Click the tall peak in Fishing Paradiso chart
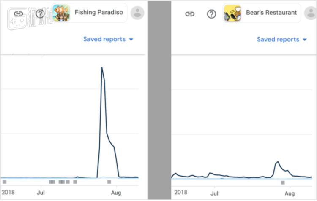 (x=102, y=67)
